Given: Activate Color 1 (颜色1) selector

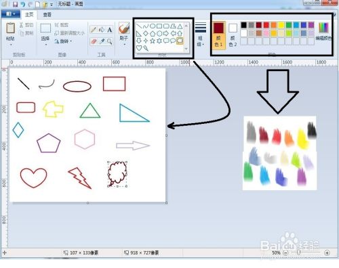Looking at the screenshot, I should tap(218, 35).
